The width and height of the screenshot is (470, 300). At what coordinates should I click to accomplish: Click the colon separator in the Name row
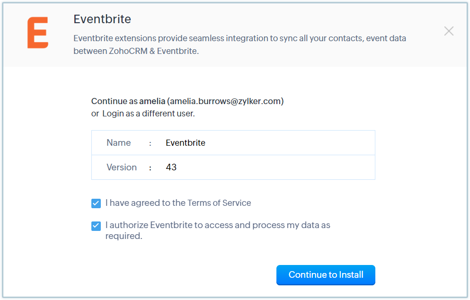(150, 143)
